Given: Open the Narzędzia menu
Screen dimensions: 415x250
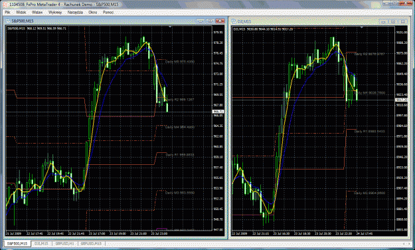Looking at the screenshot, I should pyautogui.click(x=75, y=13).
